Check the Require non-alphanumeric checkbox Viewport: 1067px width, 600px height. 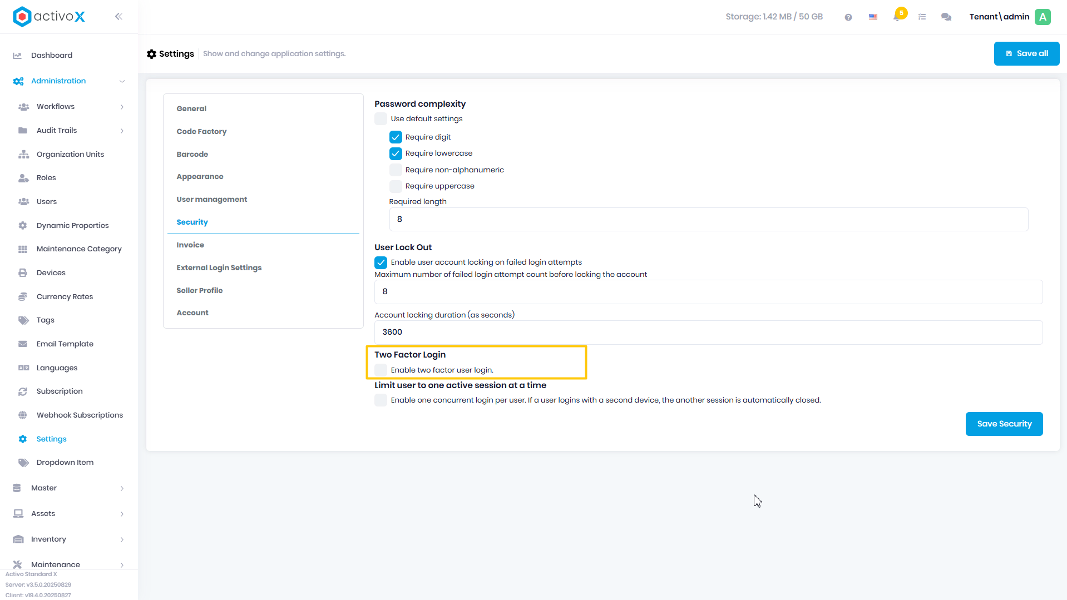point(396,170)
